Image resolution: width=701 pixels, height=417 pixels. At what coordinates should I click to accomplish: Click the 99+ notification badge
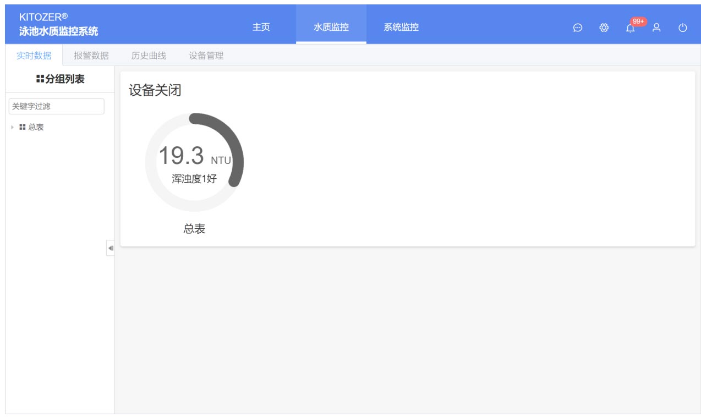tap(638, 21)
